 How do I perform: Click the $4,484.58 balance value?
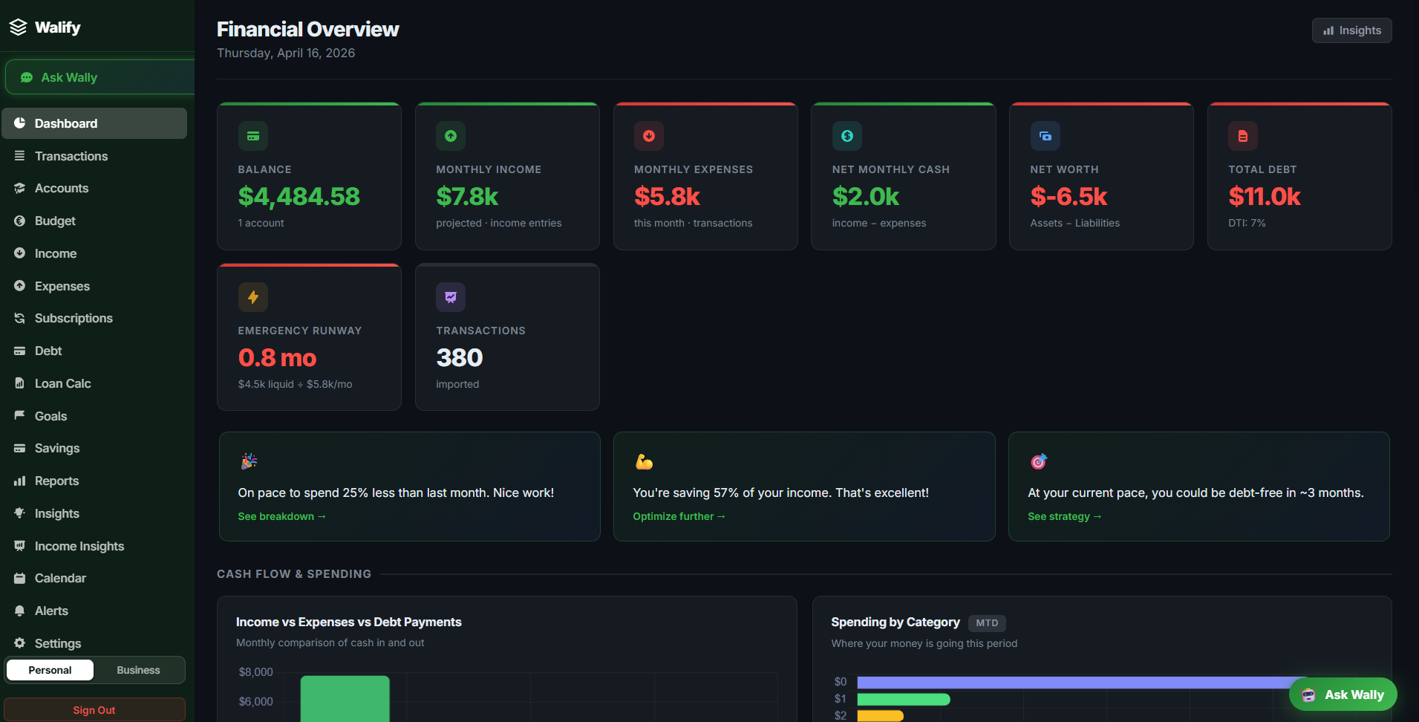tap(299, 196)
